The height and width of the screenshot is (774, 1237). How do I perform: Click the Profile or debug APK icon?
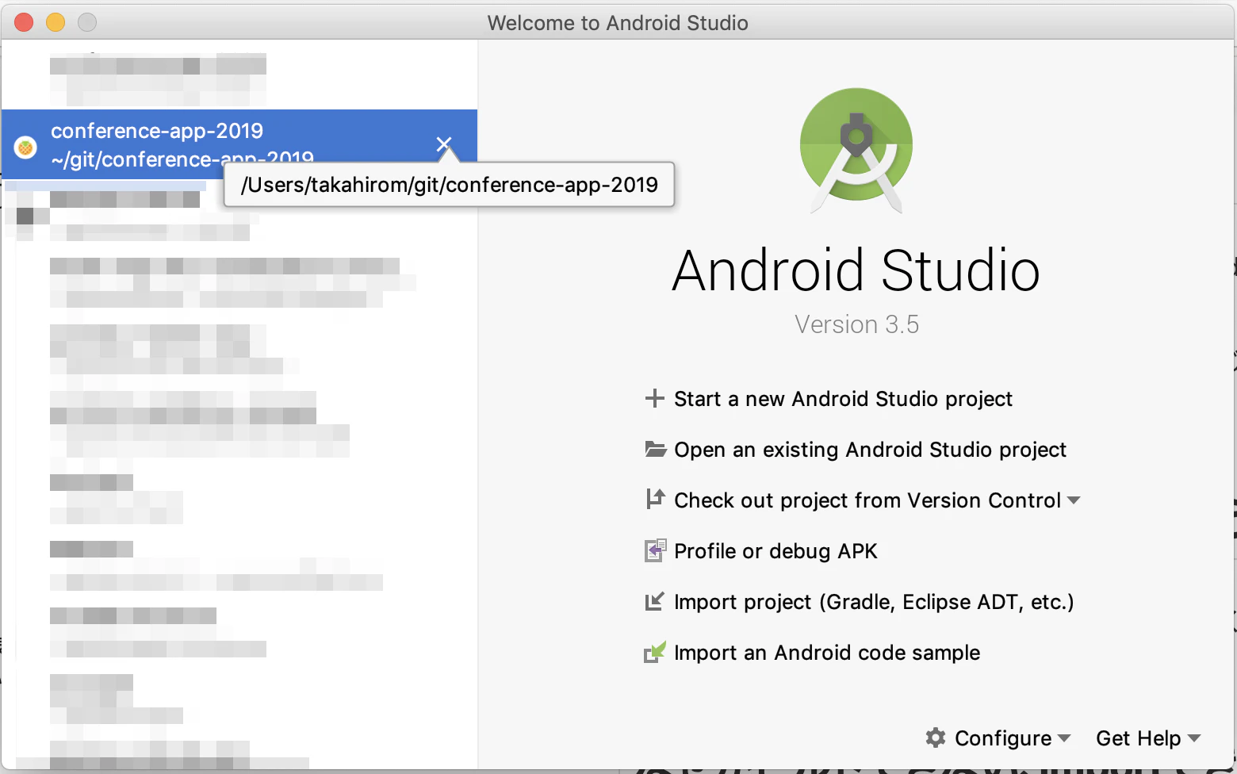(x=655, y=550)
